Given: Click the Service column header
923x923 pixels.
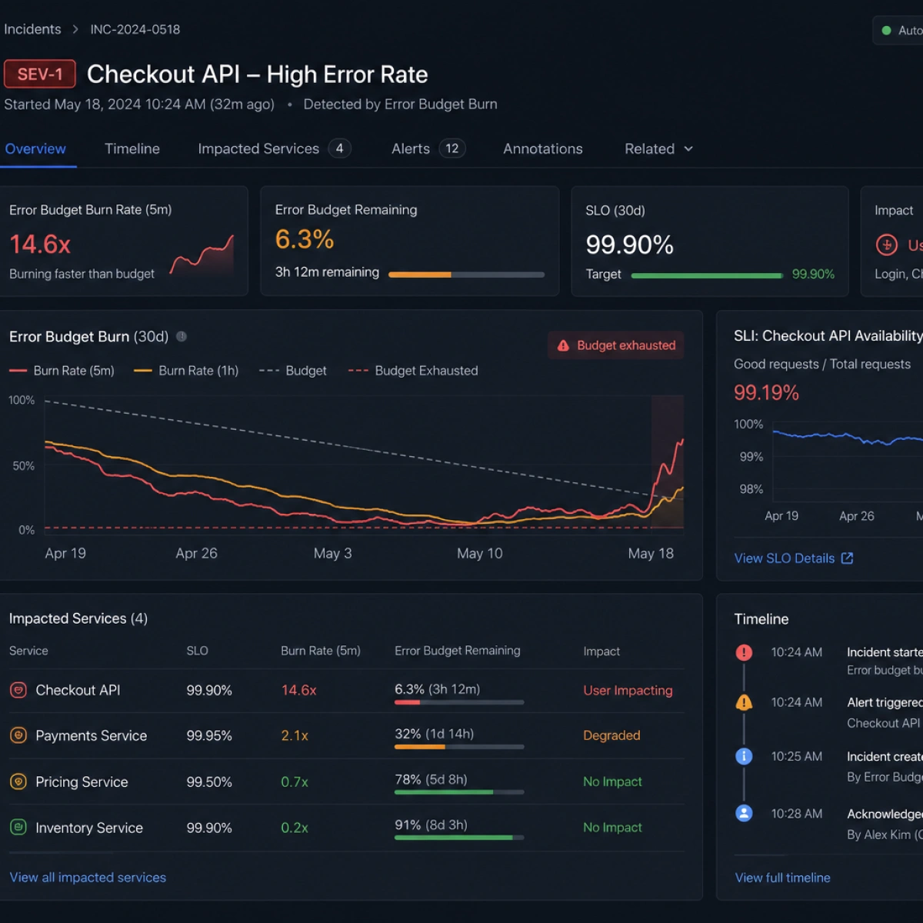Looking at the screenshot, I should tap(28, 651).
